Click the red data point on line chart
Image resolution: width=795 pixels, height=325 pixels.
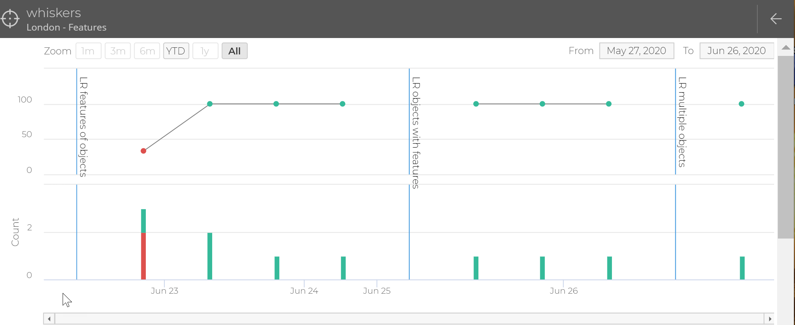click(144, 151)
